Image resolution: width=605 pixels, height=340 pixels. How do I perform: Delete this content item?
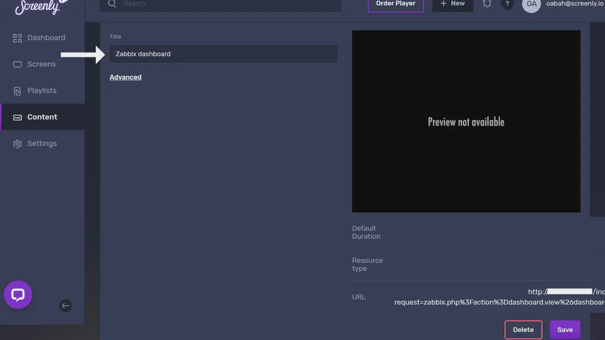coord(523,329)
